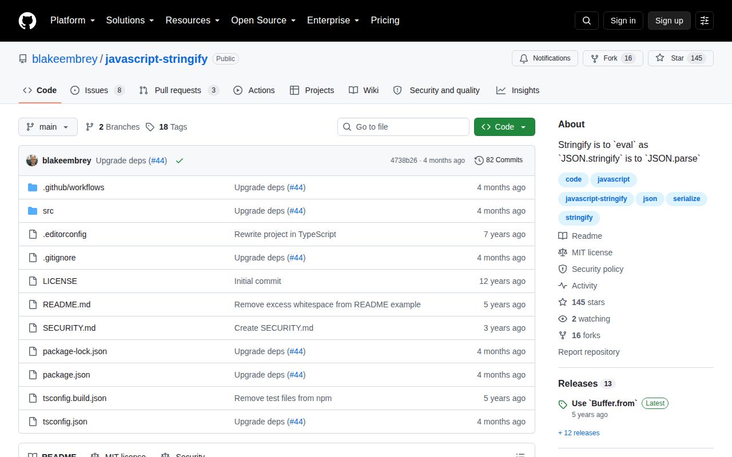Open the javascript-stringify repository link
This screenshot has height=457, width=732.
(x=156, y=59)
